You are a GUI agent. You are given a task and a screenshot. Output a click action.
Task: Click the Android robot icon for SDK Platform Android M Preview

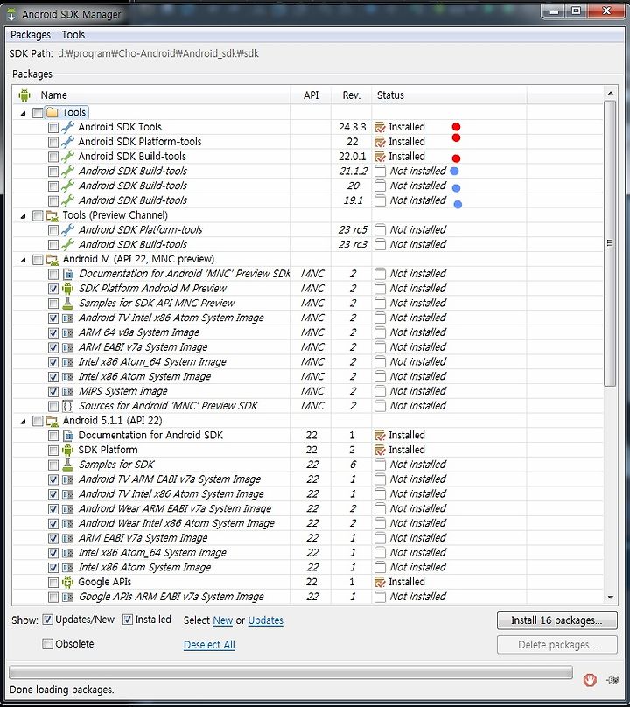pyautogui.click(x=67, y=289)
